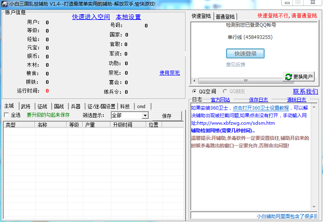Open the 快速进入空间 link
323x222 pixels.
[91, 17]
